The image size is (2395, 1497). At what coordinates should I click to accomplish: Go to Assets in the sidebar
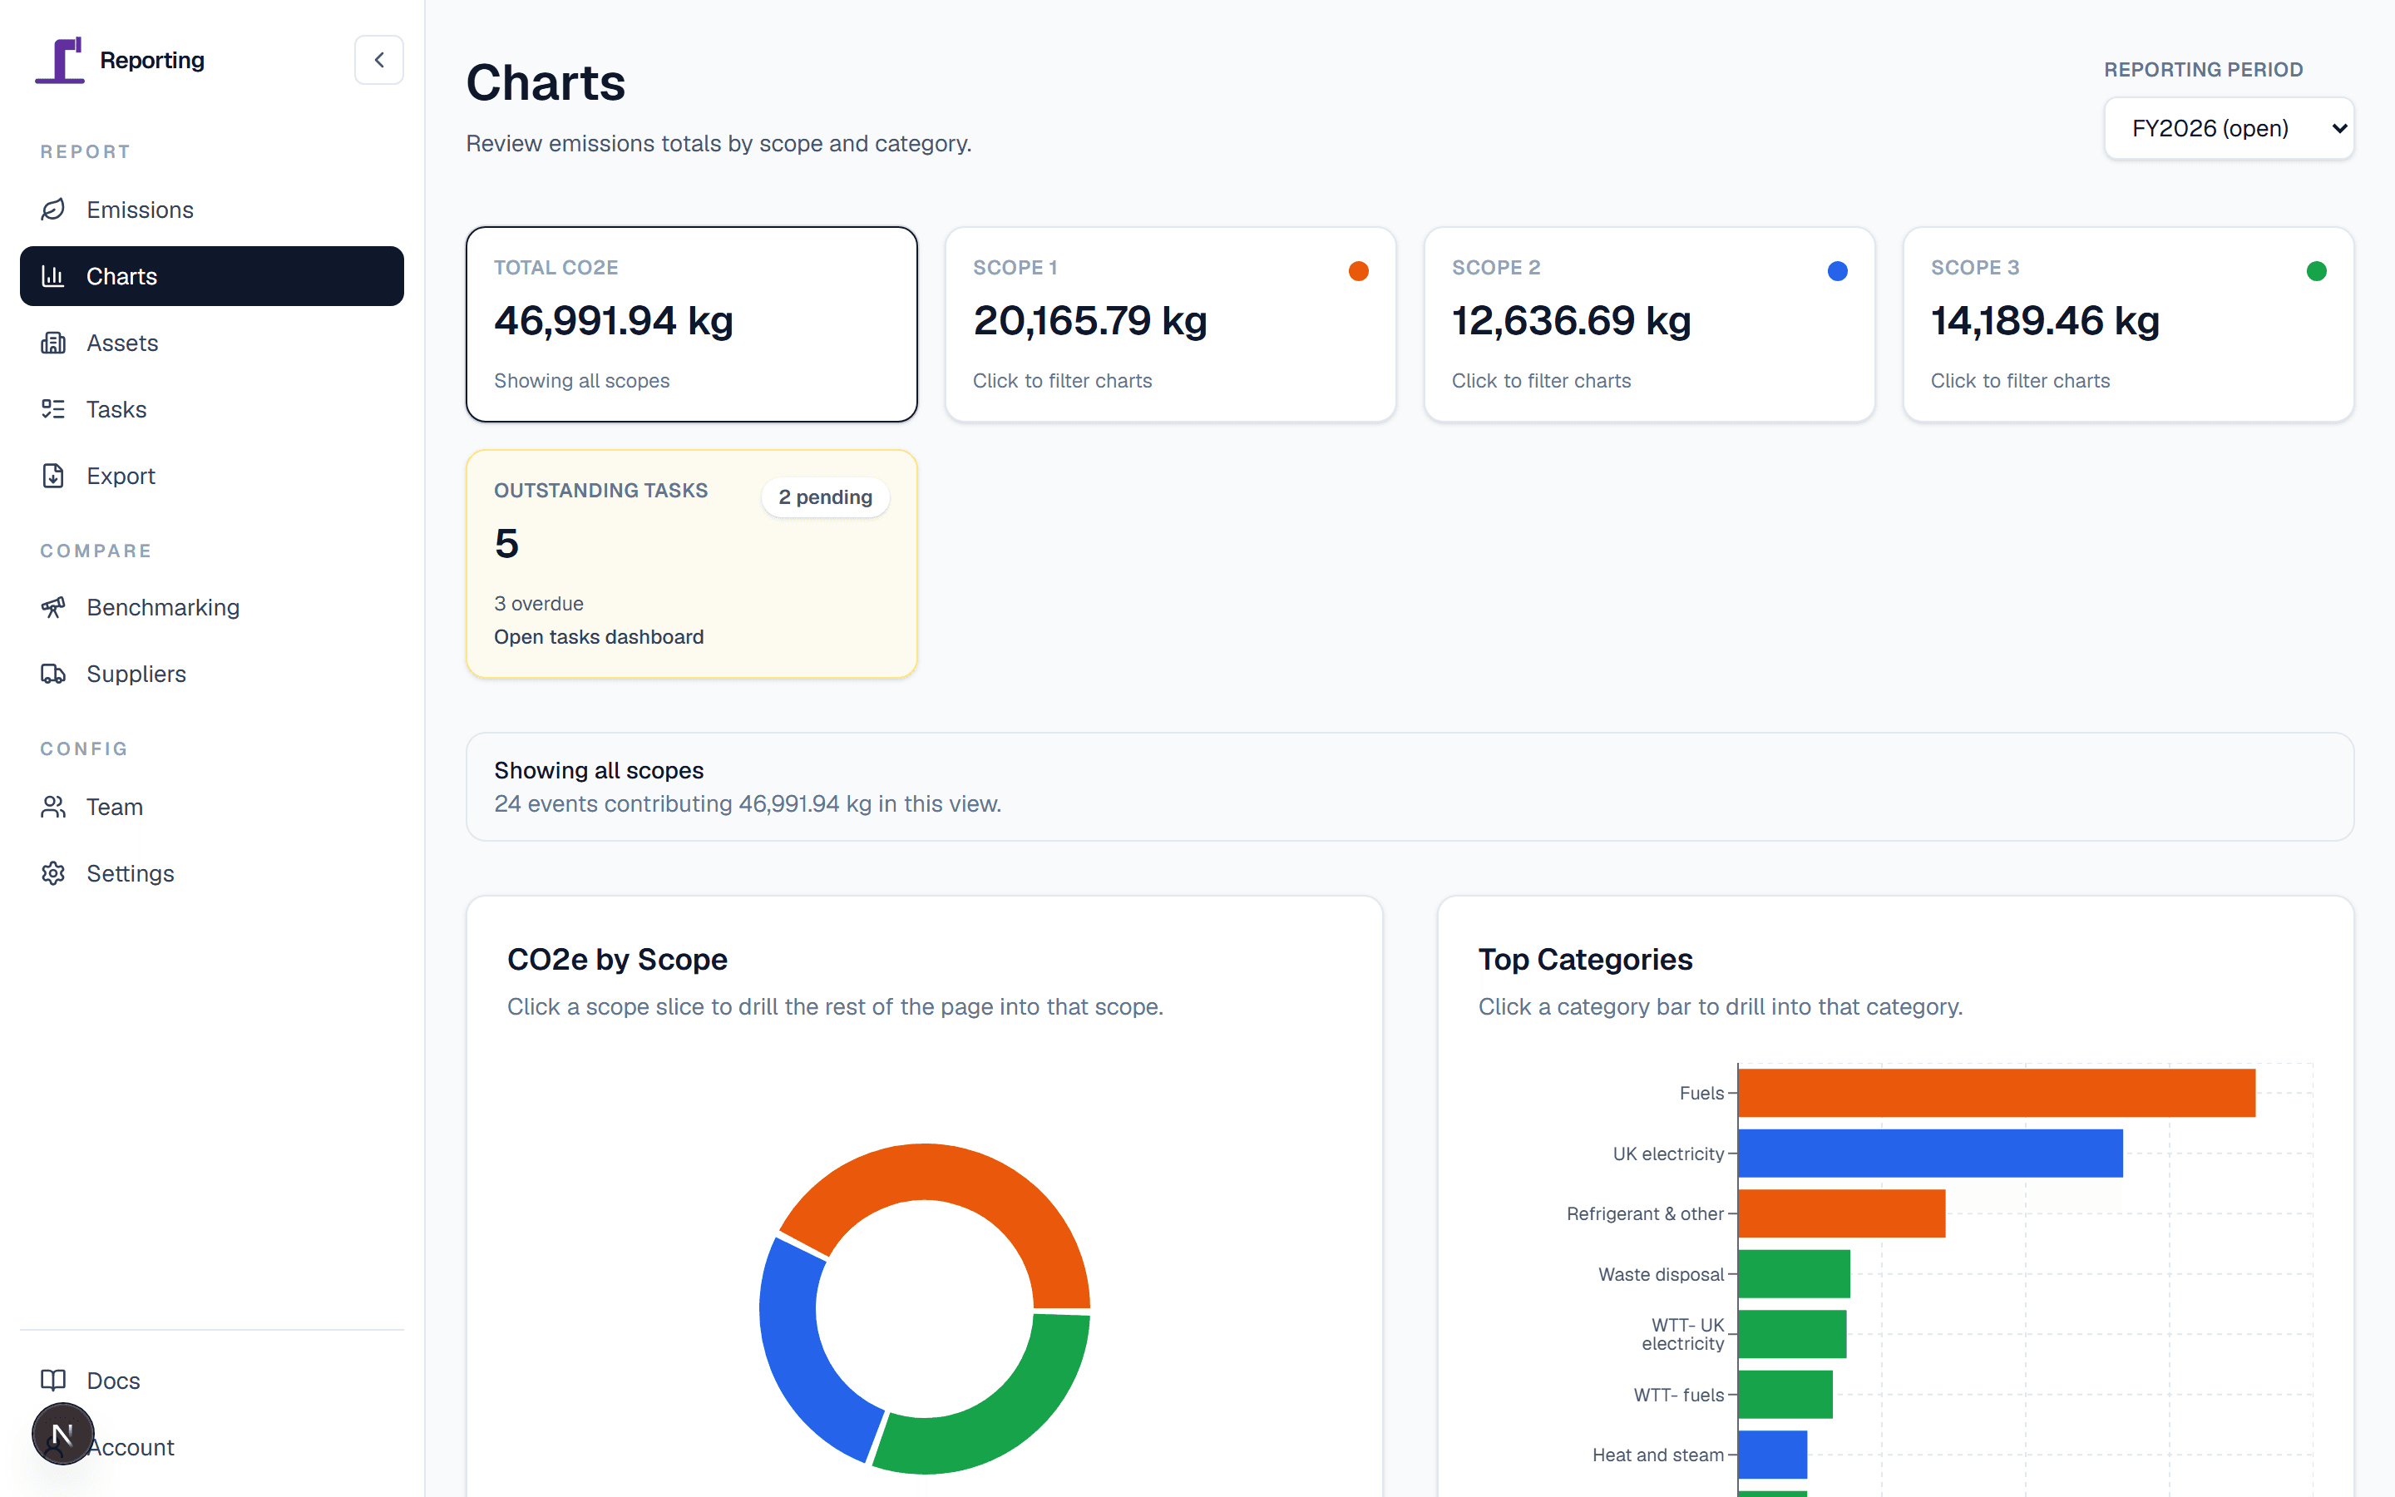coord(212,343)
